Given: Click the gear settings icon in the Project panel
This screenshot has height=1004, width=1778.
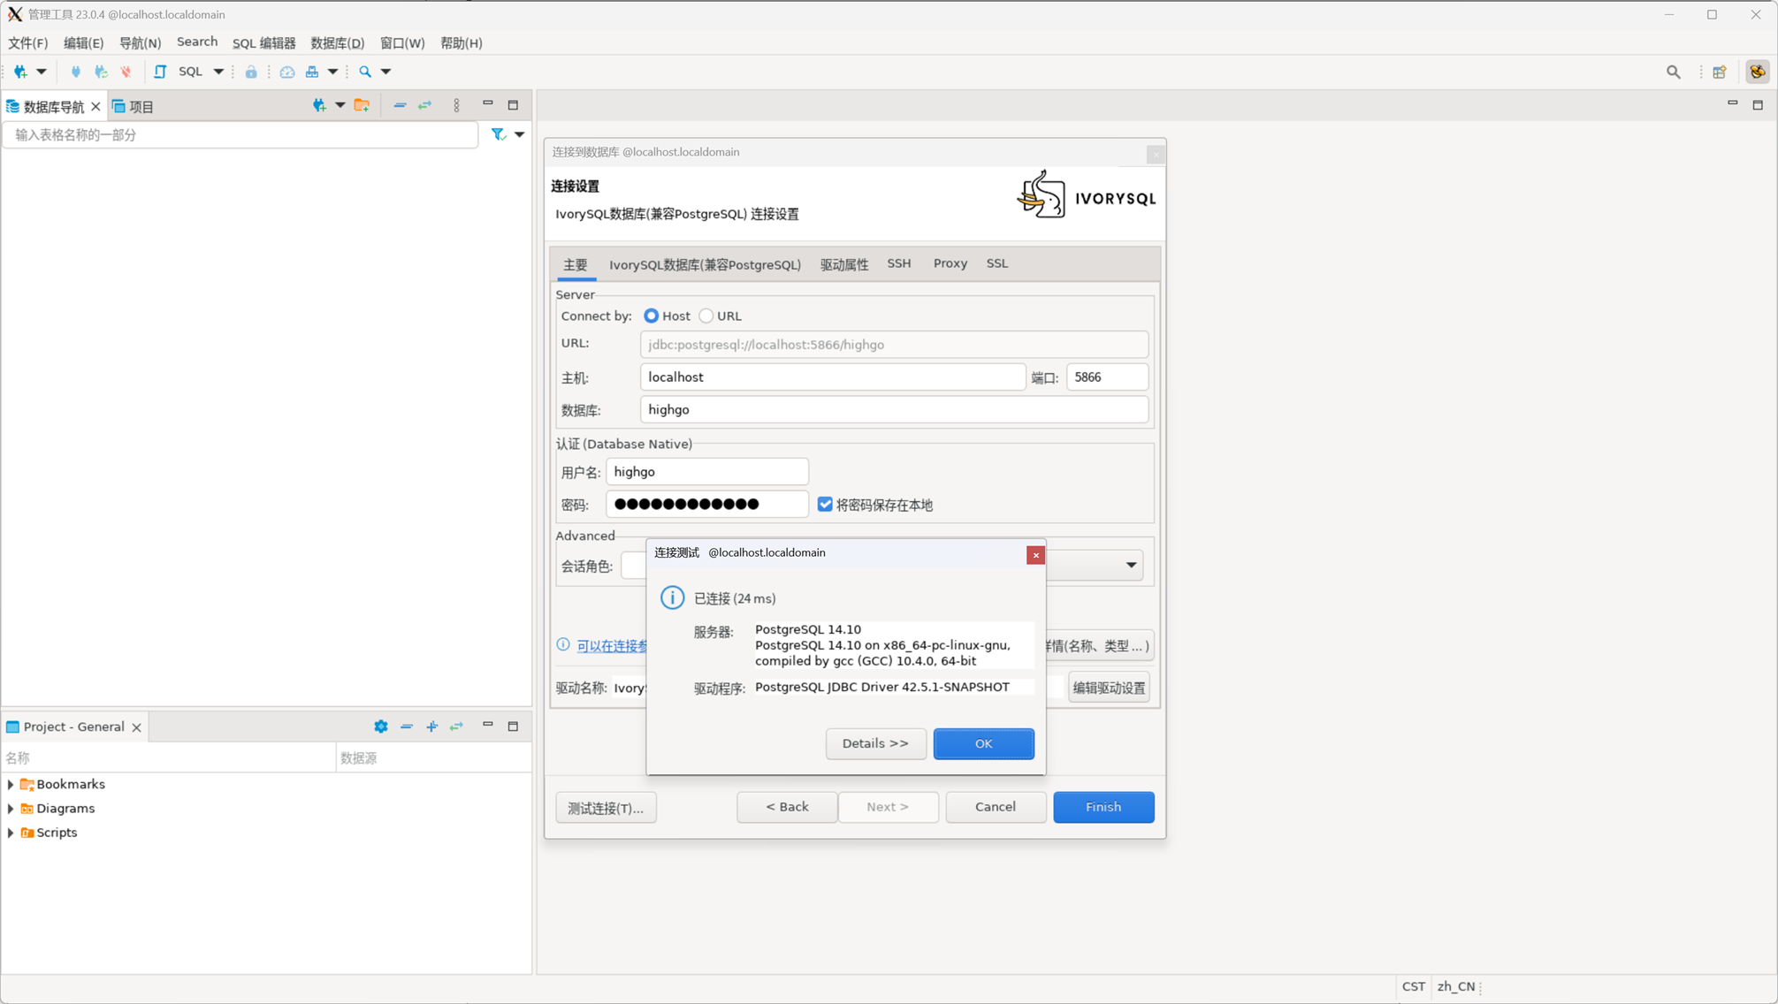Looking at the screenshot, I should (381, 726).
